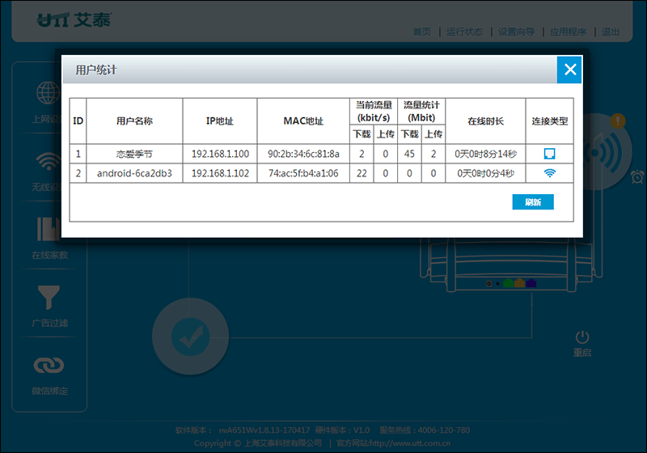Select the android-6ca2db3 user name cell
This screenshot has width=647, height=453.
coord(134,173)
